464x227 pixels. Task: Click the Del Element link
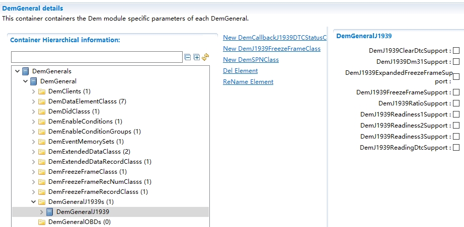pyautogui.click(x=240, y=71)
